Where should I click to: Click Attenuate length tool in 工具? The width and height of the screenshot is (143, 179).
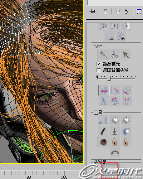(103, 120)
